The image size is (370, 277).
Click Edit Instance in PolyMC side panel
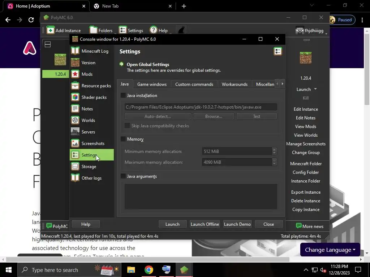pos(306,109)
